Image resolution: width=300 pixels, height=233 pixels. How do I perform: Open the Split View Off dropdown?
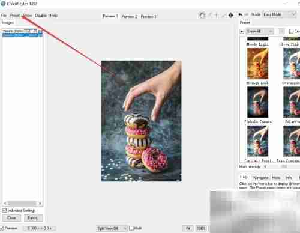(112, 228)
